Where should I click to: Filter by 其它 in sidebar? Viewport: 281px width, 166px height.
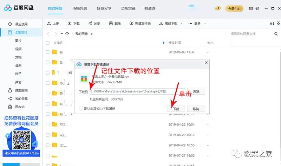pos(18,82)
